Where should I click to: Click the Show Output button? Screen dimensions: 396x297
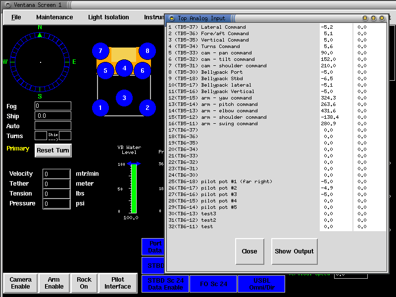click(x=295, y=251)
